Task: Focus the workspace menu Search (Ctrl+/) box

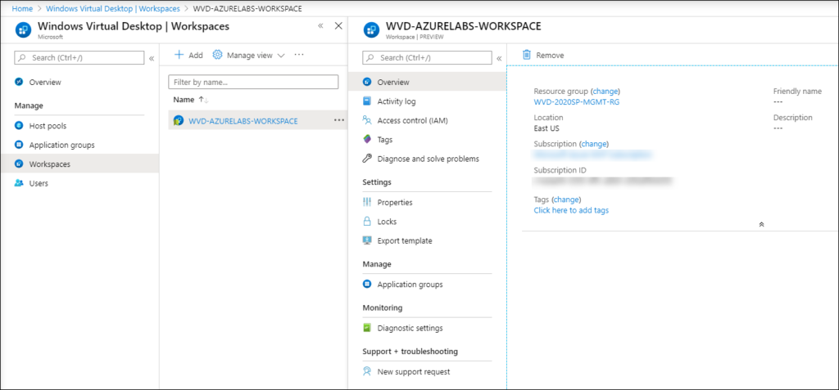Action: click(x=427, y=58)
